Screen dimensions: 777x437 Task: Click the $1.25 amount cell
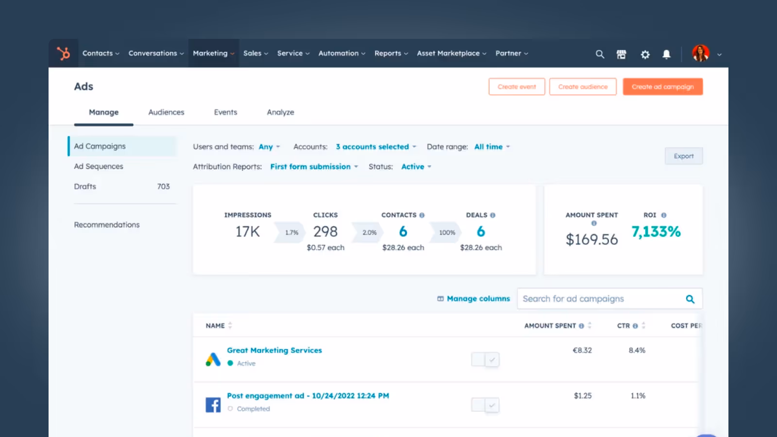click(583, 396)
